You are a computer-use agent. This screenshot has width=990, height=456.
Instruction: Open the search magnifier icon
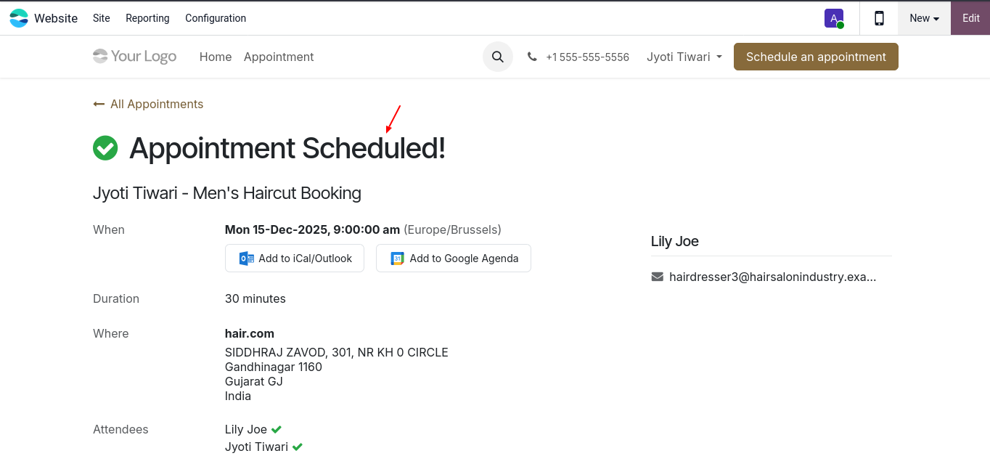[497, 57]
